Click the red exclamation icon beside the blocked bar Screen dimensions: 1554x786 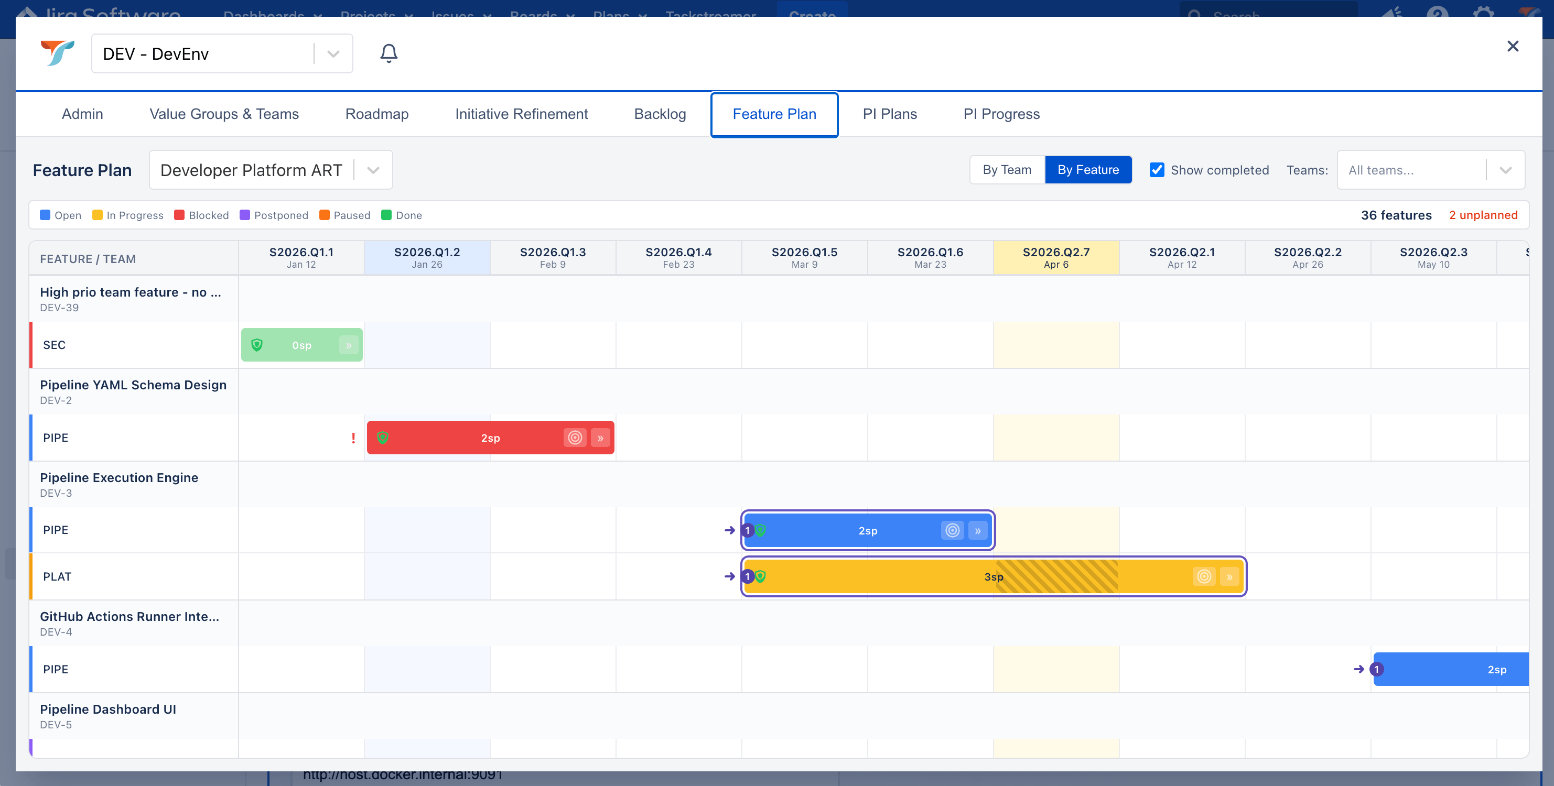pos(353,438)
